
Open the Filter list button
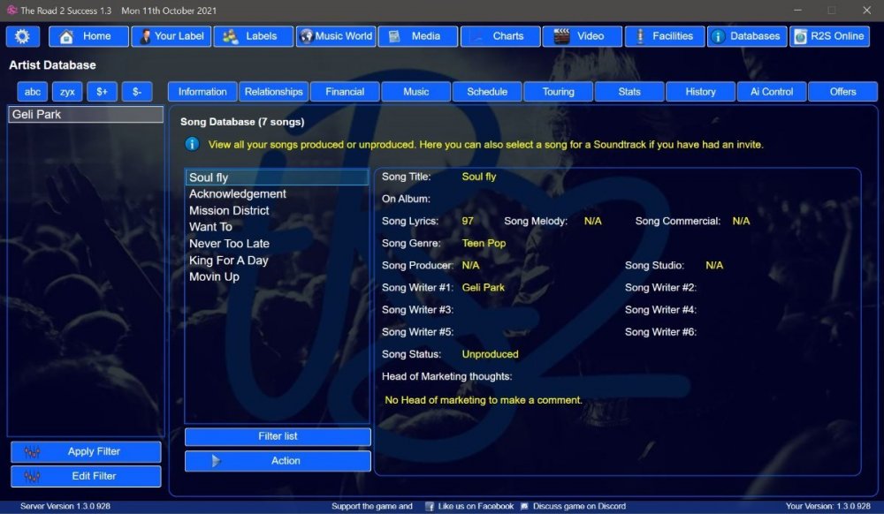(x=278, y=436)
